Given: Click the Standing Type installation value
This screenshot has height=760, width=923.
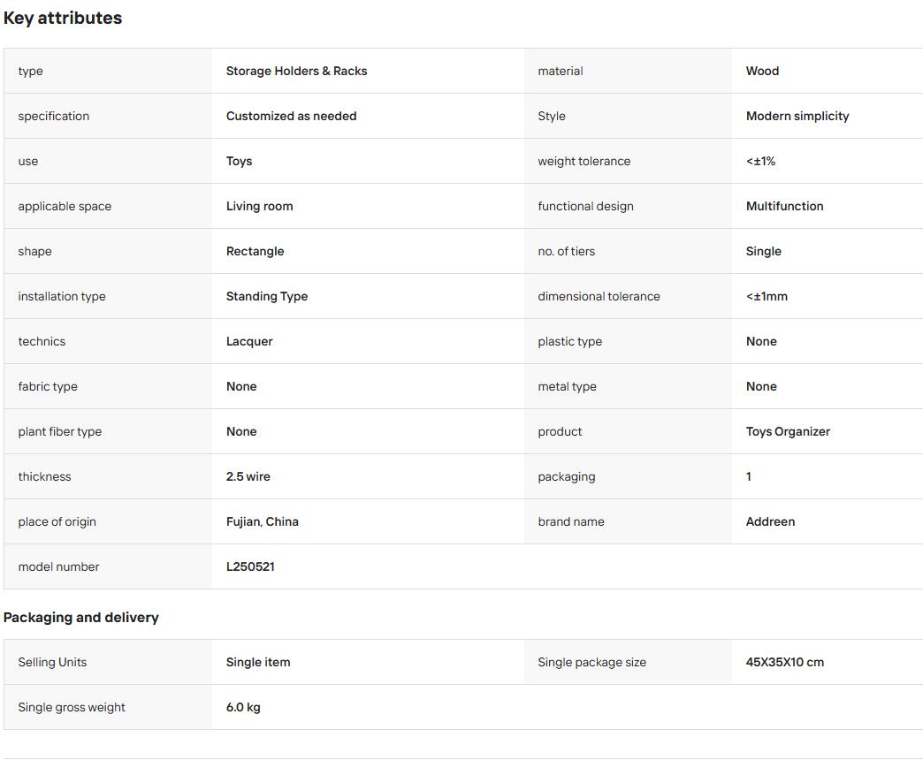Looking at the screenshot, I should coord(267,296).
